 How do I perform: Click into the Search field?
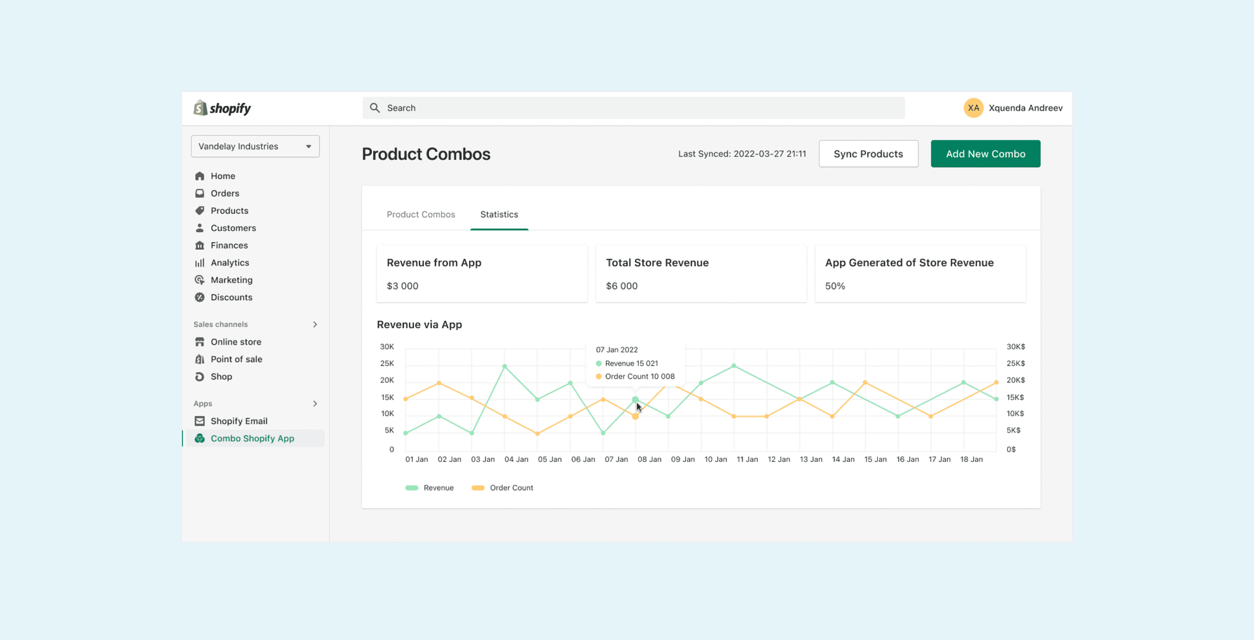634,108
